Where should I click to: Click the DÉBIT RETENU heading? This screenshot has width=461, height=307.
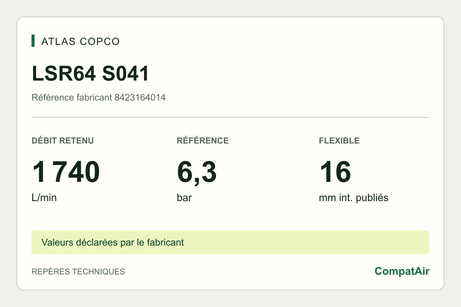[63, 141]
